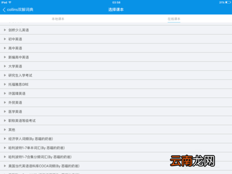Go back to collins双解词典
This screenshot has width=232, height=174.
tap(18, 10)
